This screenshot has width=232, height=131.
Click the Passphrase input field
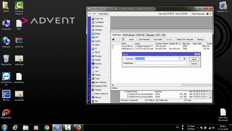pyautogui.click(x=160, y=63)
